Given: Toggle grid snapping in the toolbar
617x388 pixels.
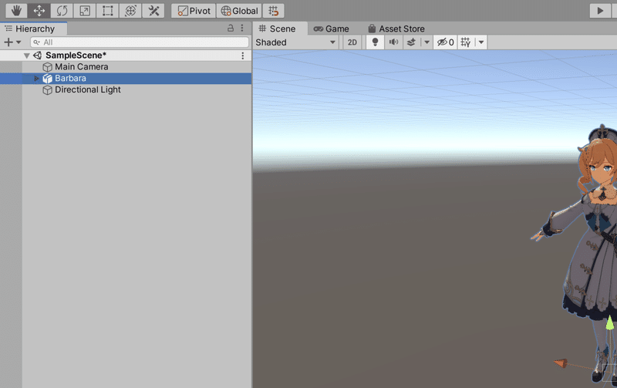Looking at the screenshot, I should tap(274, 11).
